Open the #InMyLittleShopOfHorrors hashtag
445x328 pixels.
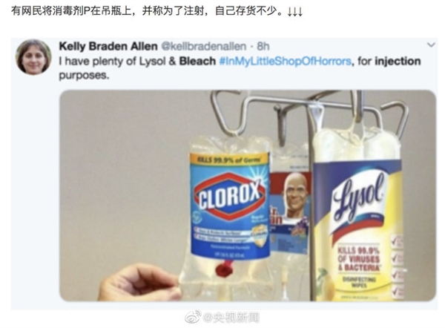[286, 61]
